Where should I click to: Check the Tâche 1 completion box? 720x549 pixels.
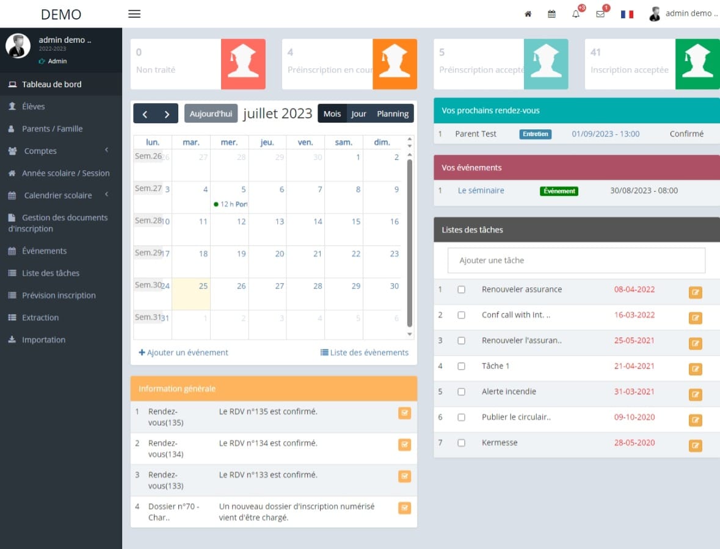point(461,365)
